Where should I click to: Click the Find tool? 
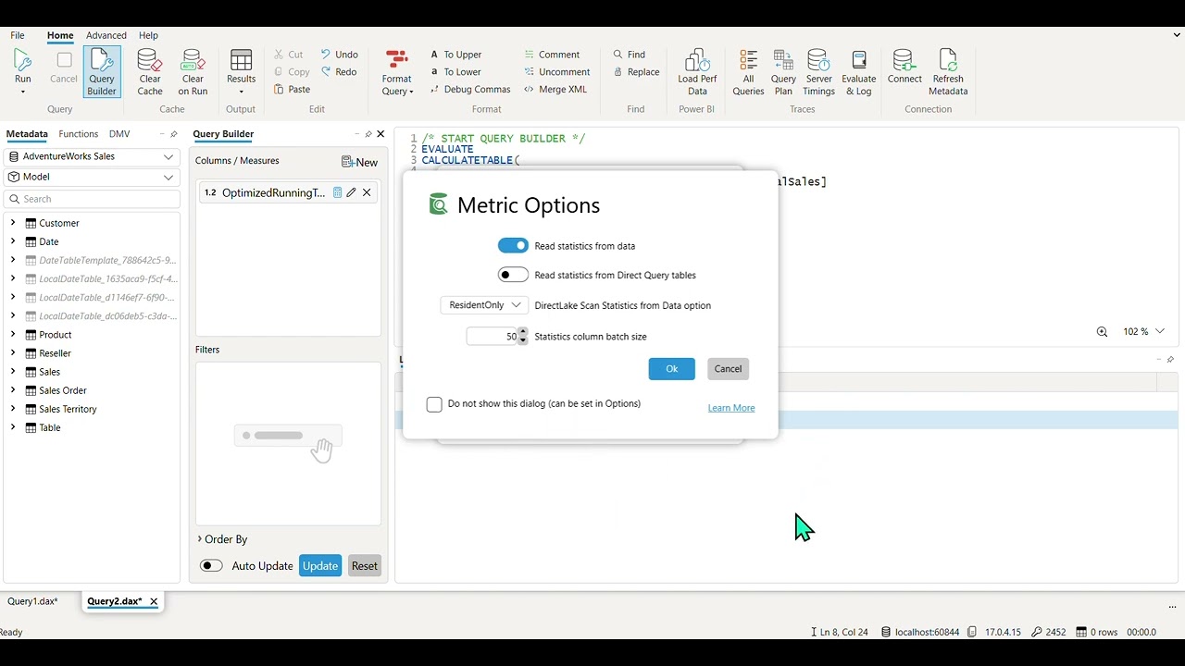point(630,55)
